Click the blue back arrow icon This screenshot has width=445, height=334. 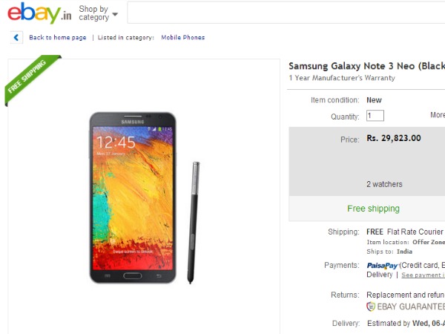pos(16,37)
